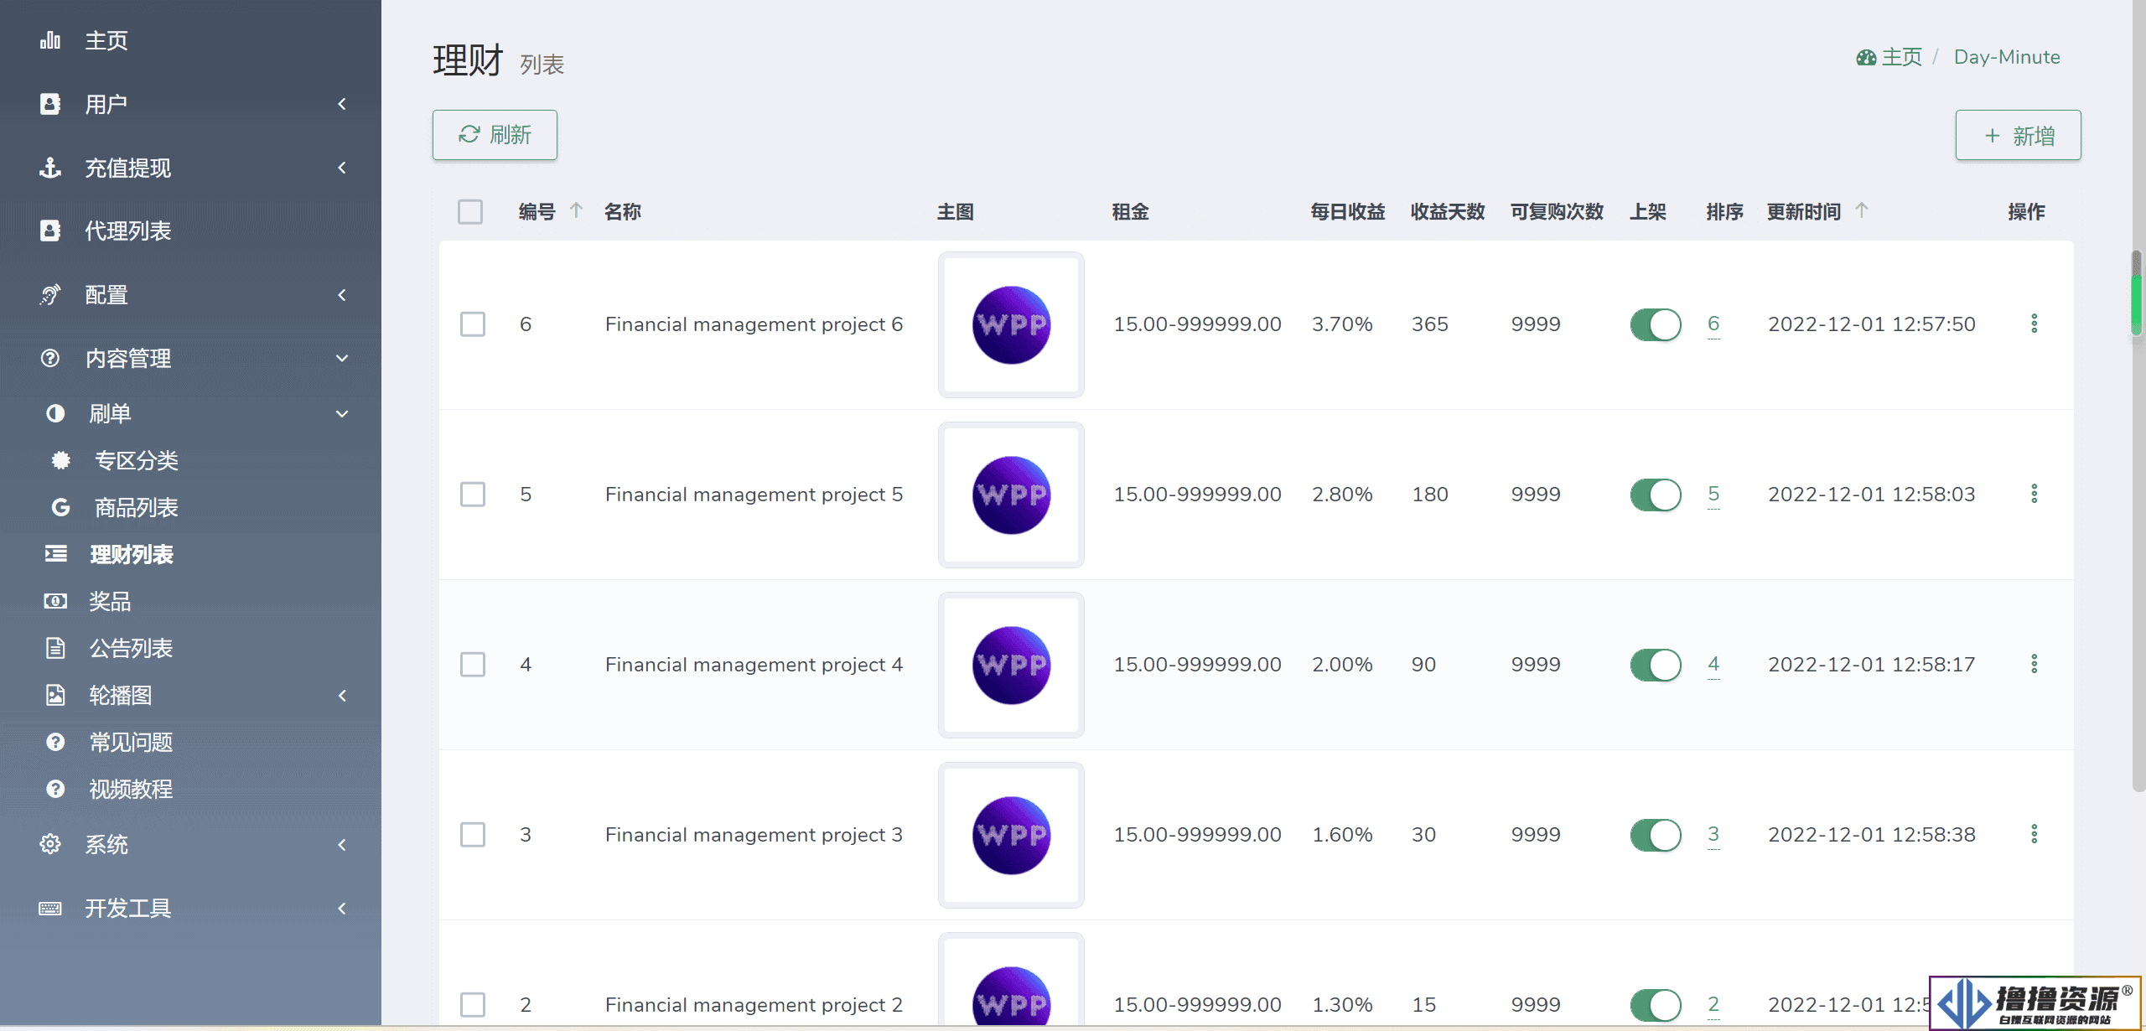
Task: Sort by 更新时间 using its arrow icon
Action: pos(1862,210)
